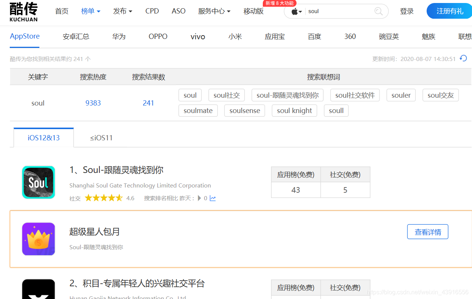Select the 魅族 tab
Screen dimensions: 472x299
point(429,37)
